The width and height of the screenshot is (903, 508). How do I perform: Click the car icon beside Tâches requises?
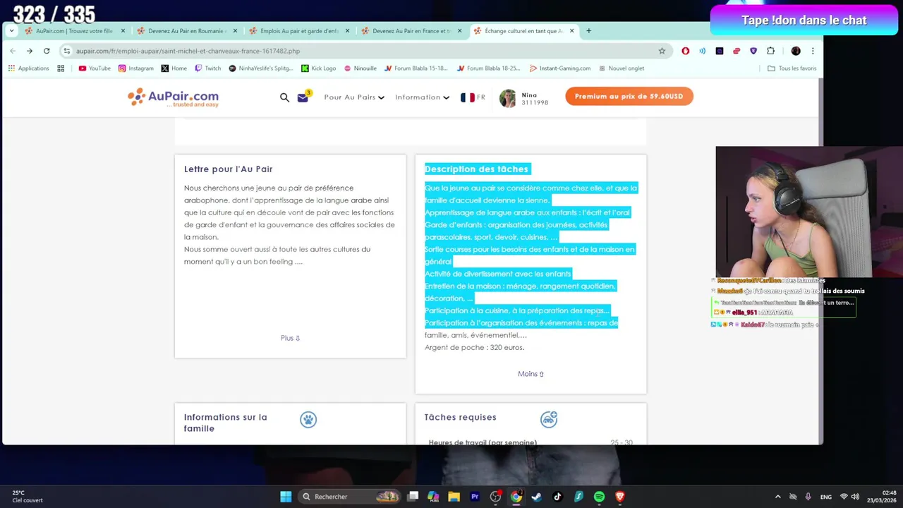pos(549,420)
